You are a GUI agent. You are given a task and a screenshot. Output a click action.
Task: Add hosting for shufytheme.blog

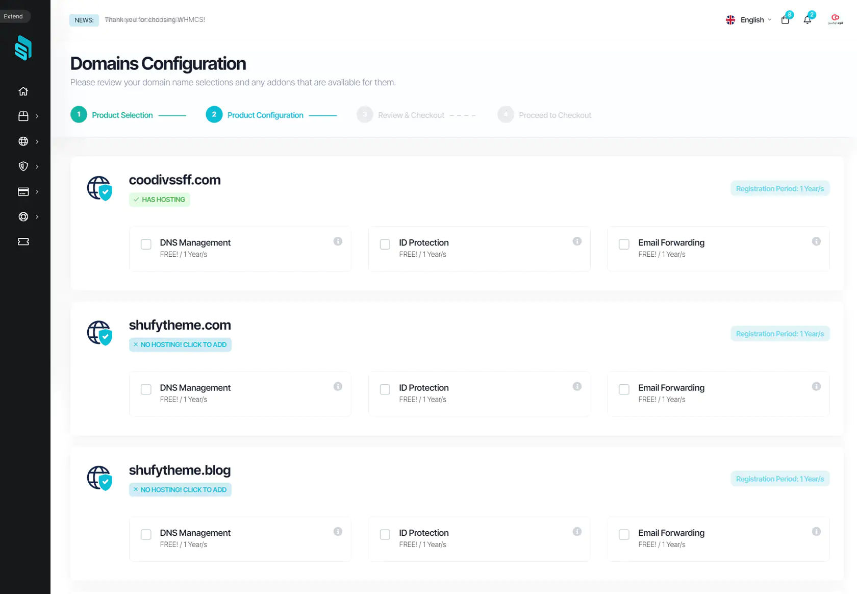tap(180, 490)
